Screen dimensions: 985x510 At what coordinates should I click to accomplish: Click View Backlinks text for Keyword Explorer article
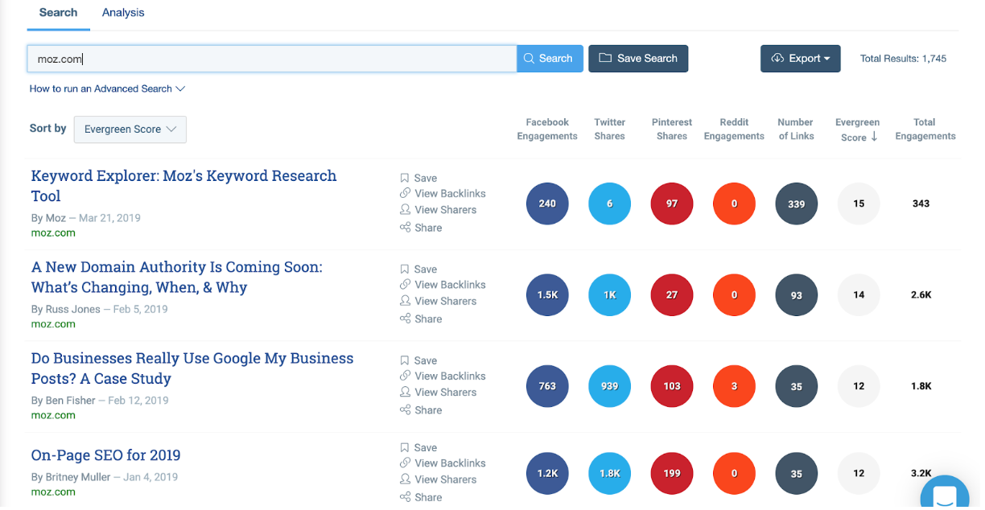pos(450,193)
